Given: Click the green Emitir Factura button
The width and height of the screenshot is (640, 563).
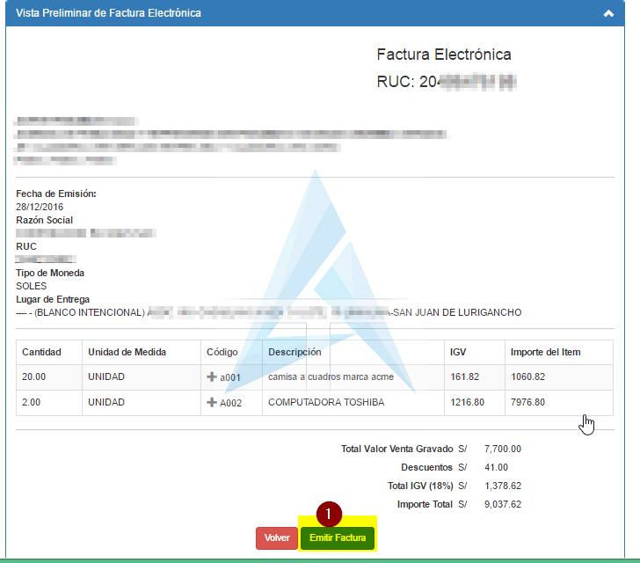Looking at the screenshot, I should pyautogui.click(x=338, y=537).
